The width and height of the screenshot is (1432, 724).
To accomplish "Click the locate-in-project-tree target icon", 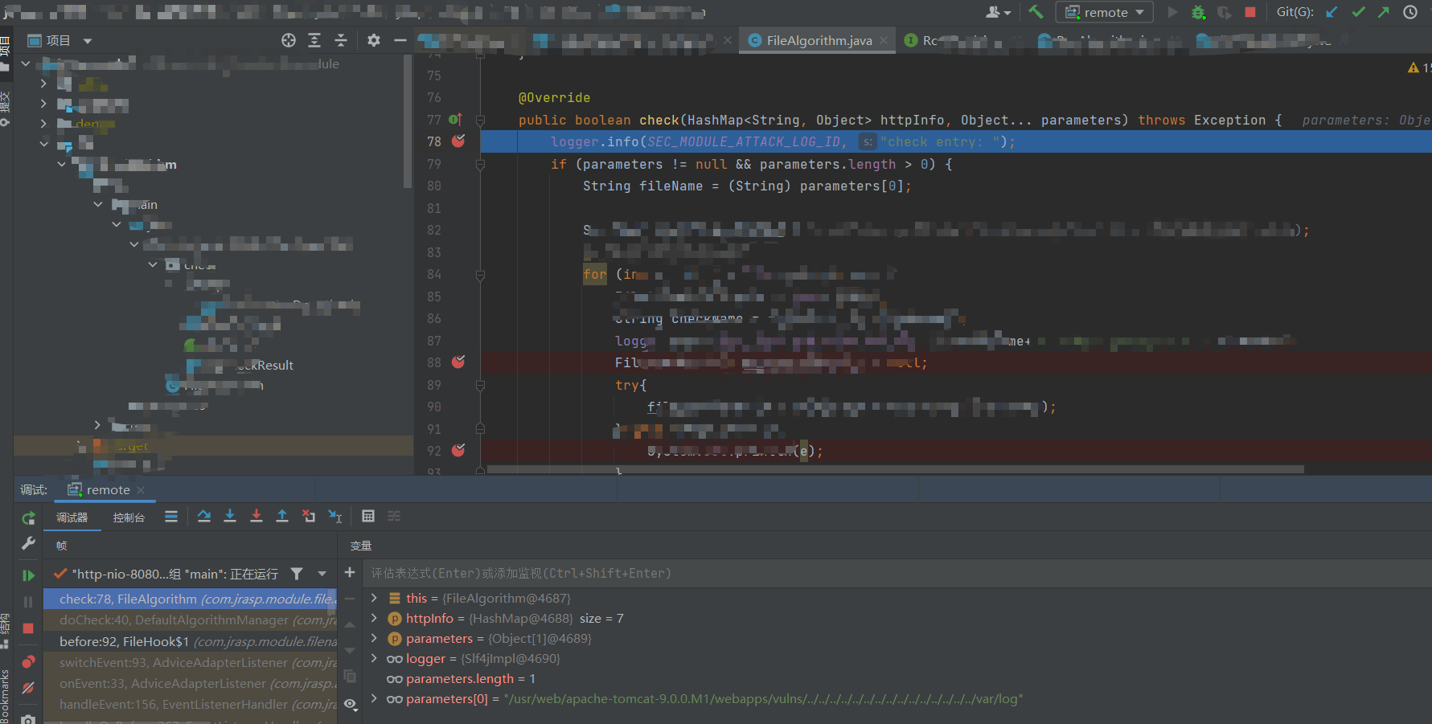I will coord(289,40).
